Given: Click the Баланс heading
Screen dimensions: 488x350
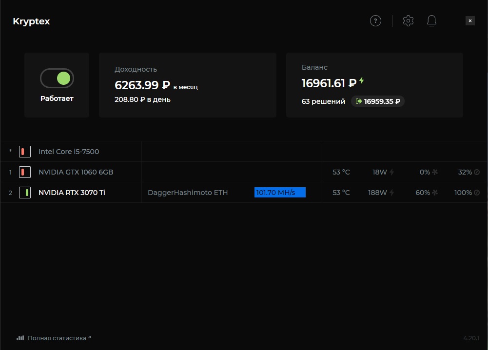Looking at the screenshot, I should pyautogui.click(x=314, y=67).
